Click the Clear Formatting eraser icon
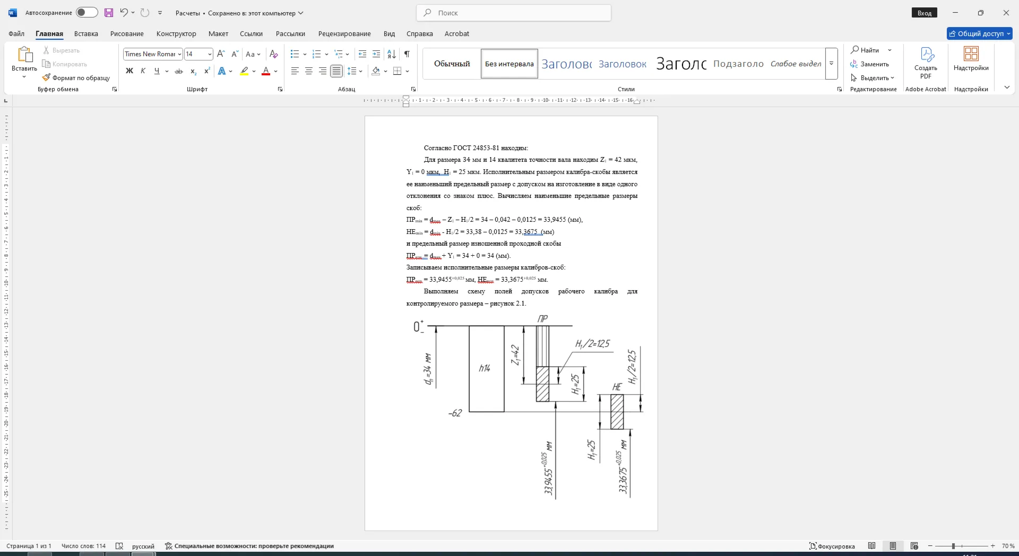The height and width of the screenshot is (556, 1019). 273,54
